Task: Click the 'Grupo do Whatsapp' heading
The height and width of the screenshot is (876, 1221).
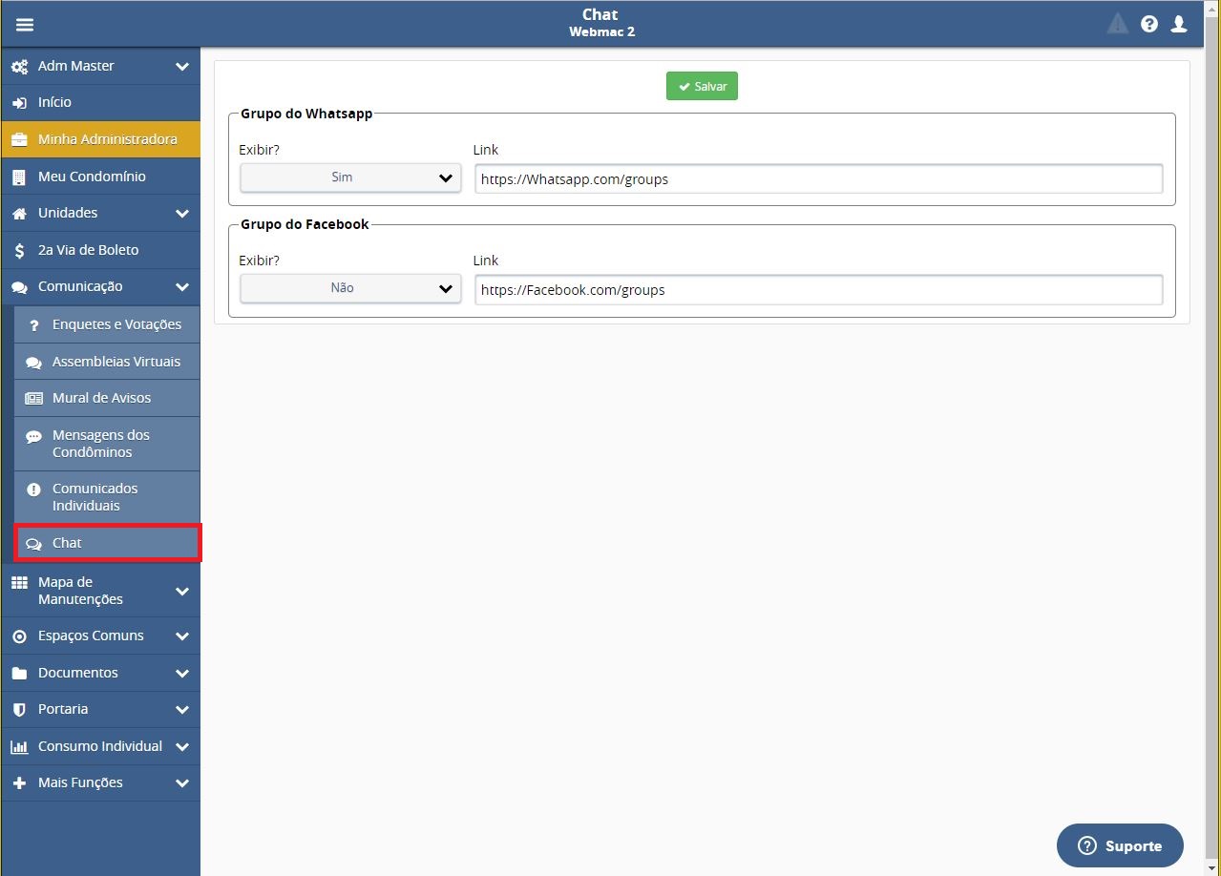Action: pyautogui.click(x=306, y=114)
